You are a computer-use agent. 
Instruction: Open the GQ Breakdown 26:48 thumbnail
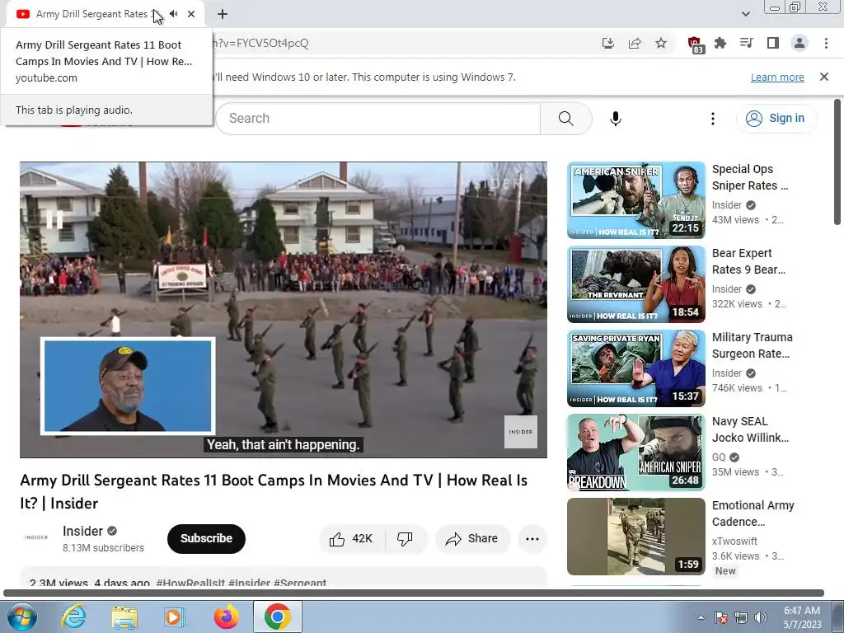[x=635, y=452]
